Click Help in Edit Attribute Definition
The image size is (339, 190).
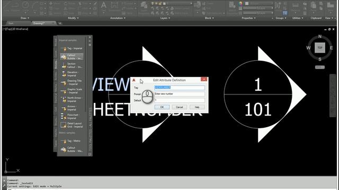click(197, 107)
